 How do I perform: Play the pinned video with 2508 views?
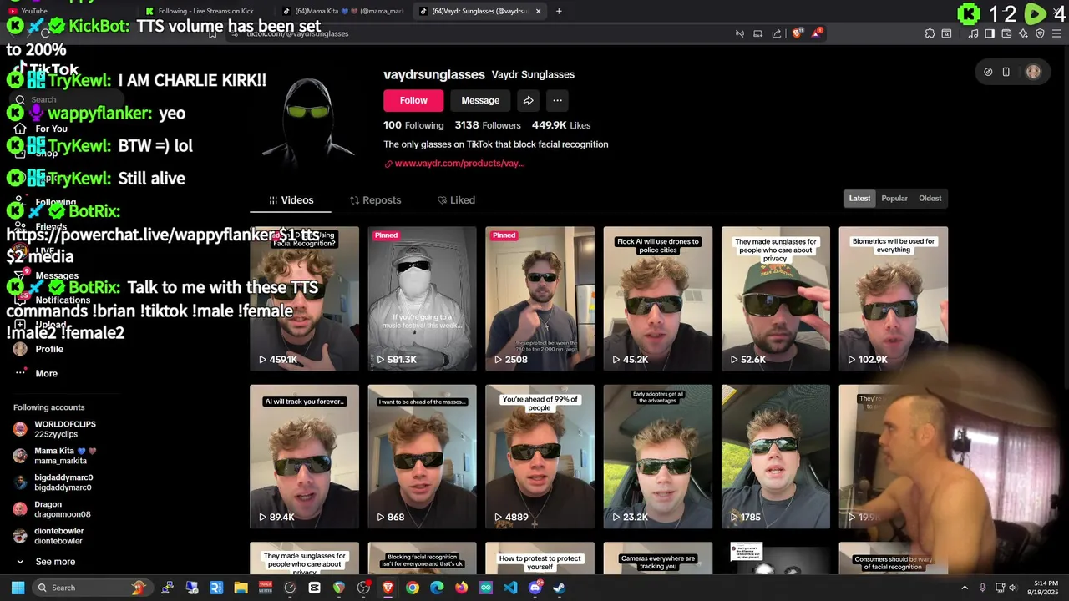click(540, 299)
